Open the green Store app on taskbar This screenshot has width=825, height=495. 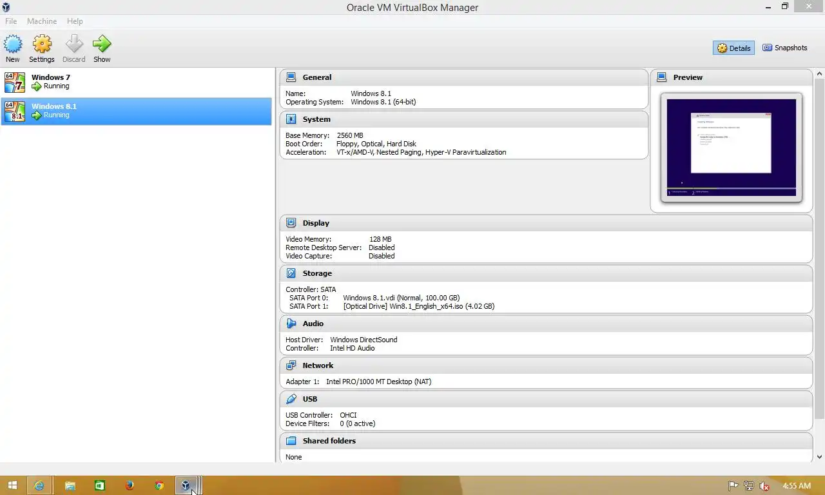click(99, 485)
